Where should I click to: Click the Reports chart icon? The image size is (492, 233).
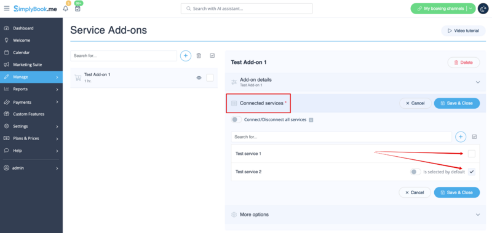[6, 89]
